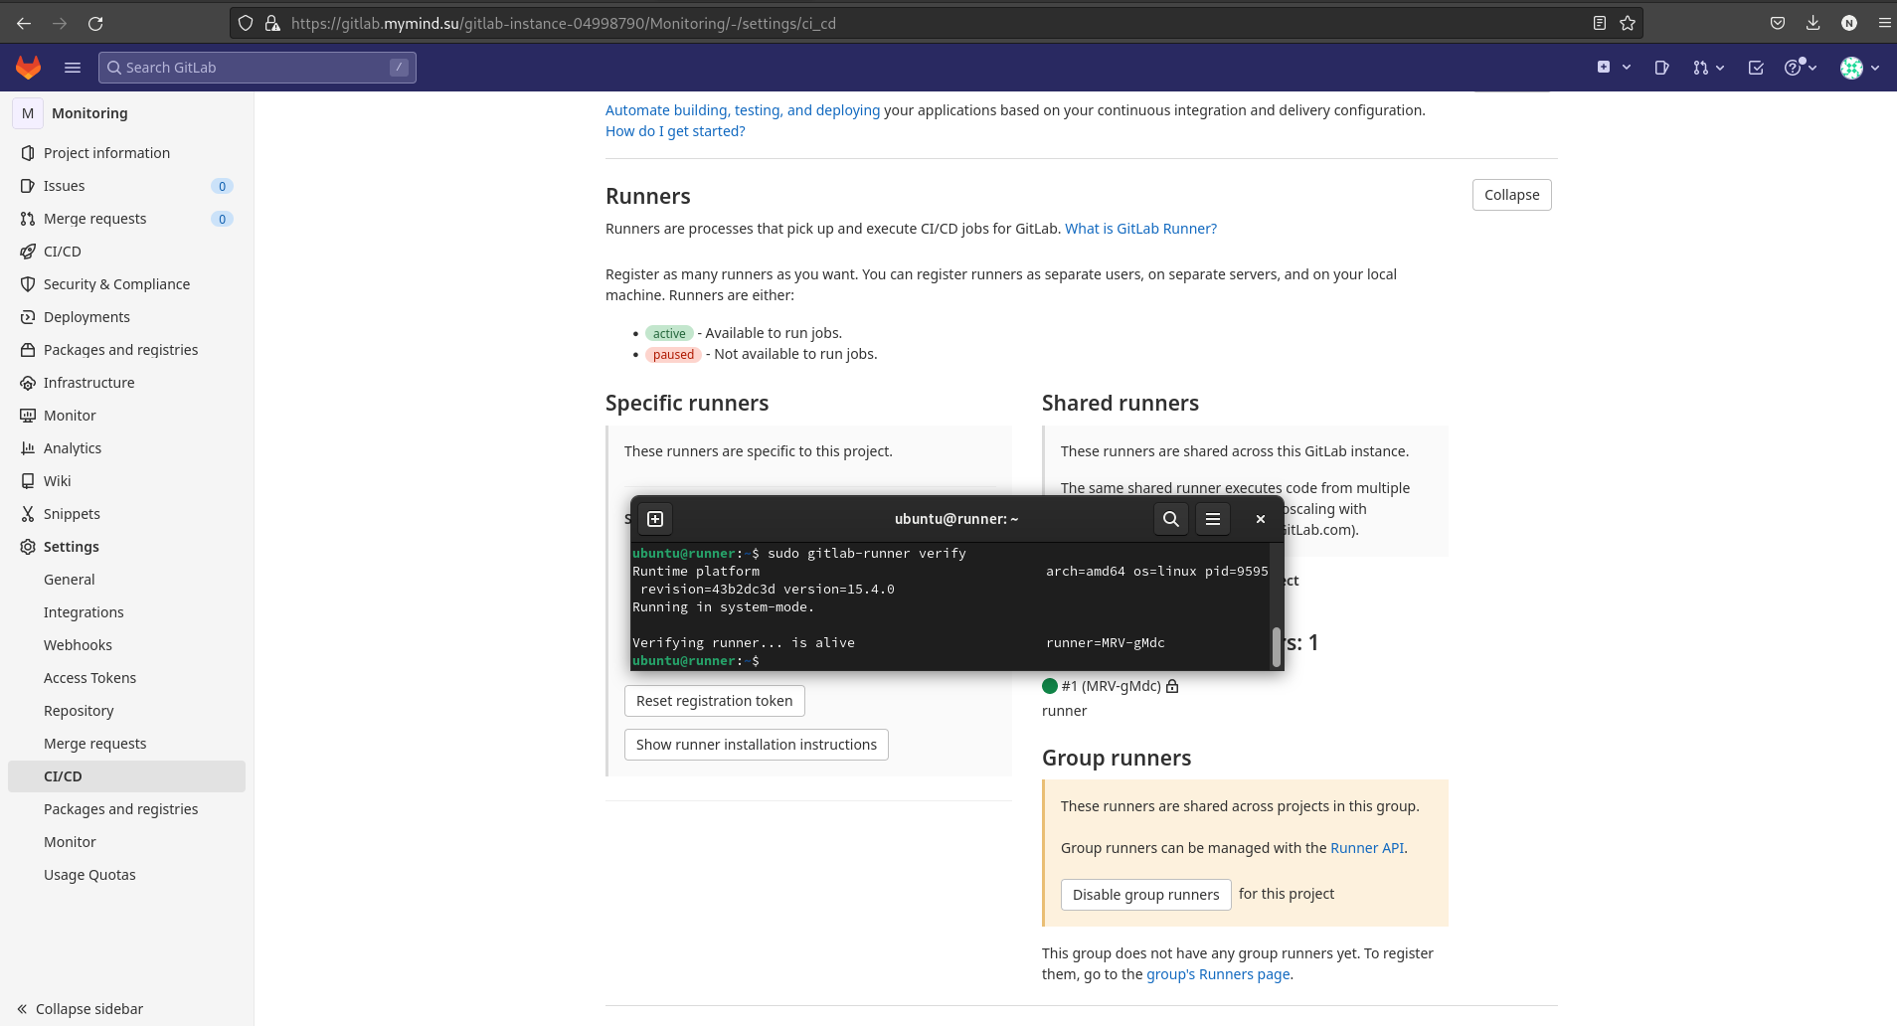Open the terminal hamburger menu
The image size is (1897, 1026).
[x=1213, y=519]
